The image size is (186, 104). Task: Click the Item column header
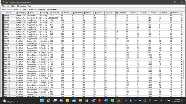[x=33, y=13]
